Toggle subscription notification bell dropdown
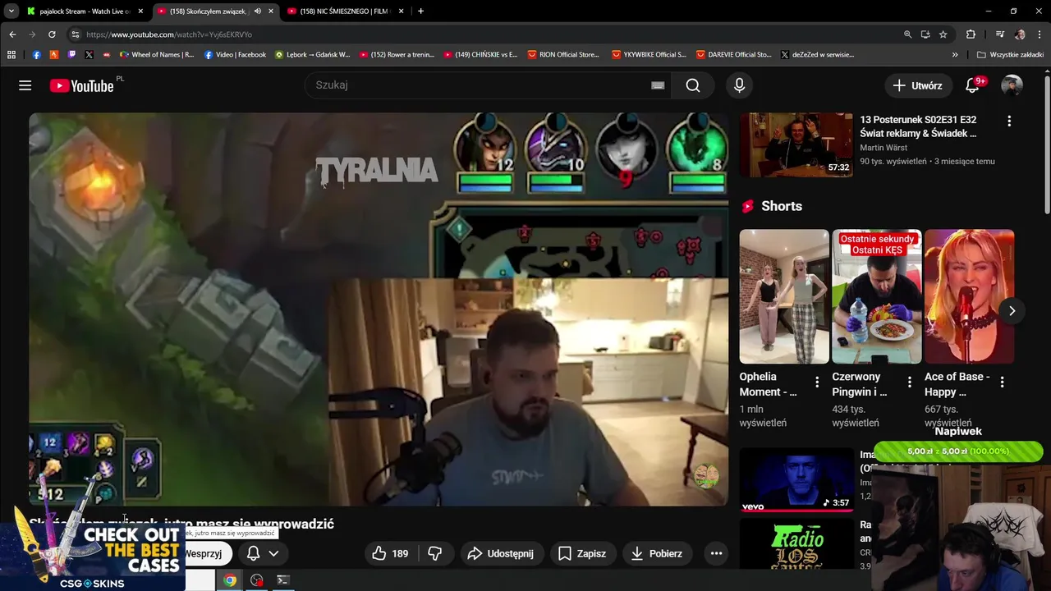The image size is (1051, 591). point(262,553)
